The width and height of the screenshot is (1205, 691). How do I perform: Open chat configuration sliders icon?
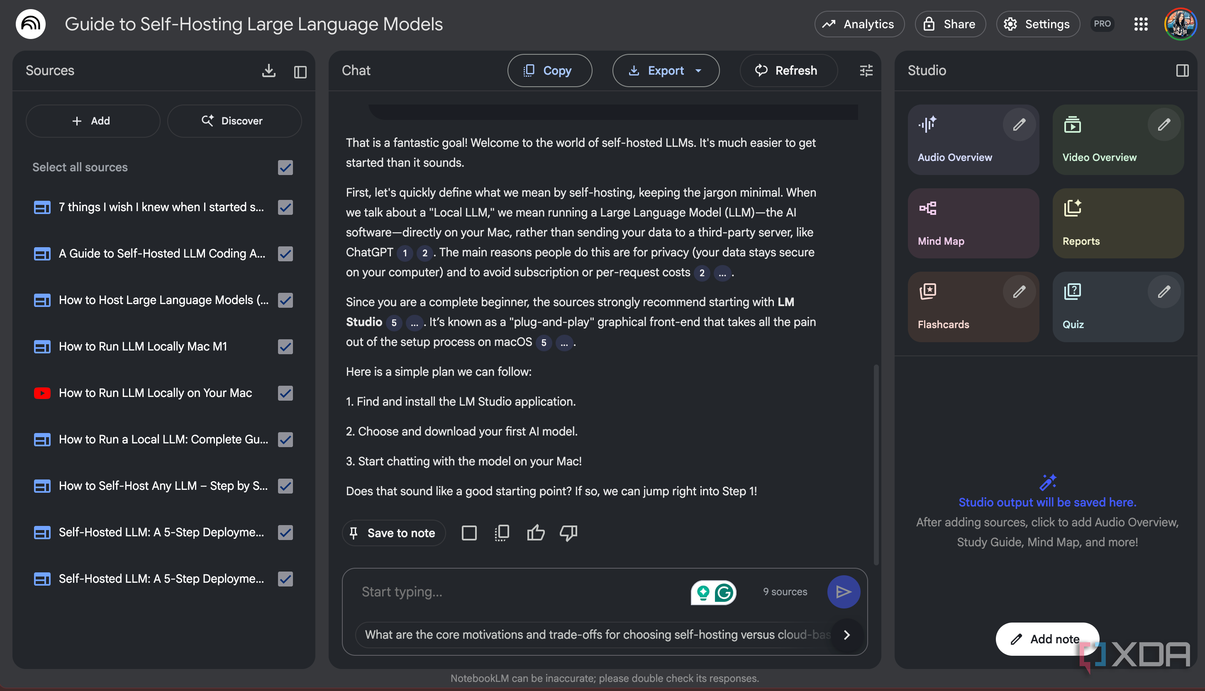click(866, 71)
